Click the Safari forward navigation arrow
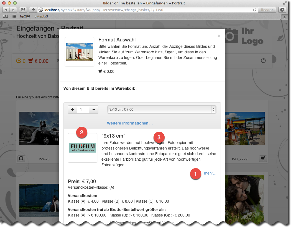 (x=13, y=10)
